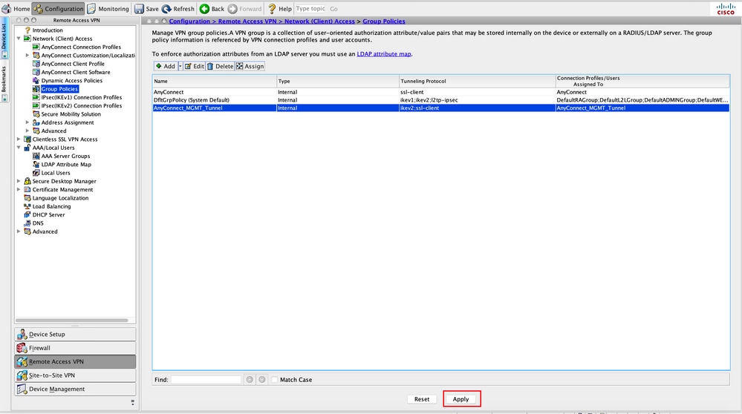Open Site-to-Site VPN panel
The width and height of the screenshot is (742, 414).
tap(75, 375)
